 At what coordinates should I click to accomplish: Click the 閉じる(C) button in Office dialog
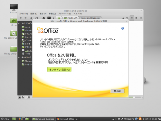pyautogui.click(x=118, y=91)
